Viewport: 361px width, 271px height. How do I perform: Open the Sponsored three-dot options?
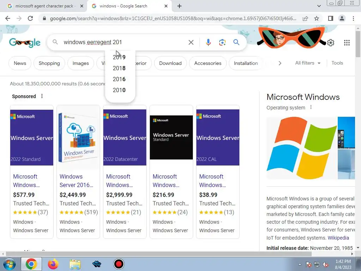pos(42,96)
